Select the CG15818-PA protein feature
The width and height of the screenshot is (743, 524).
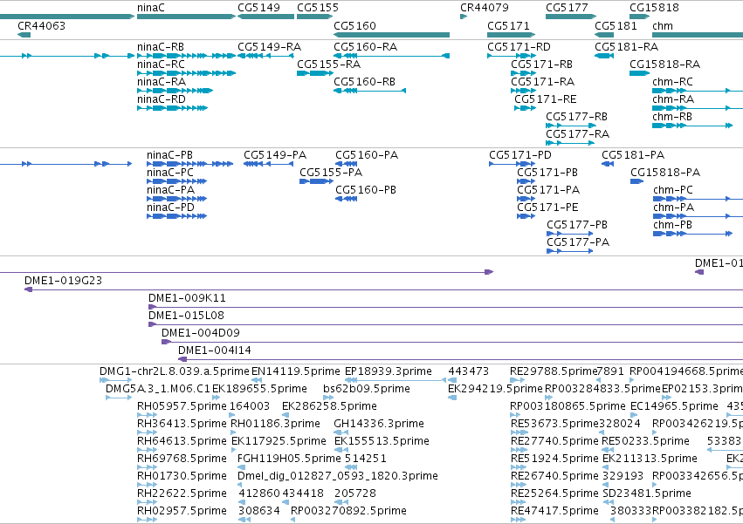[636, 181]
